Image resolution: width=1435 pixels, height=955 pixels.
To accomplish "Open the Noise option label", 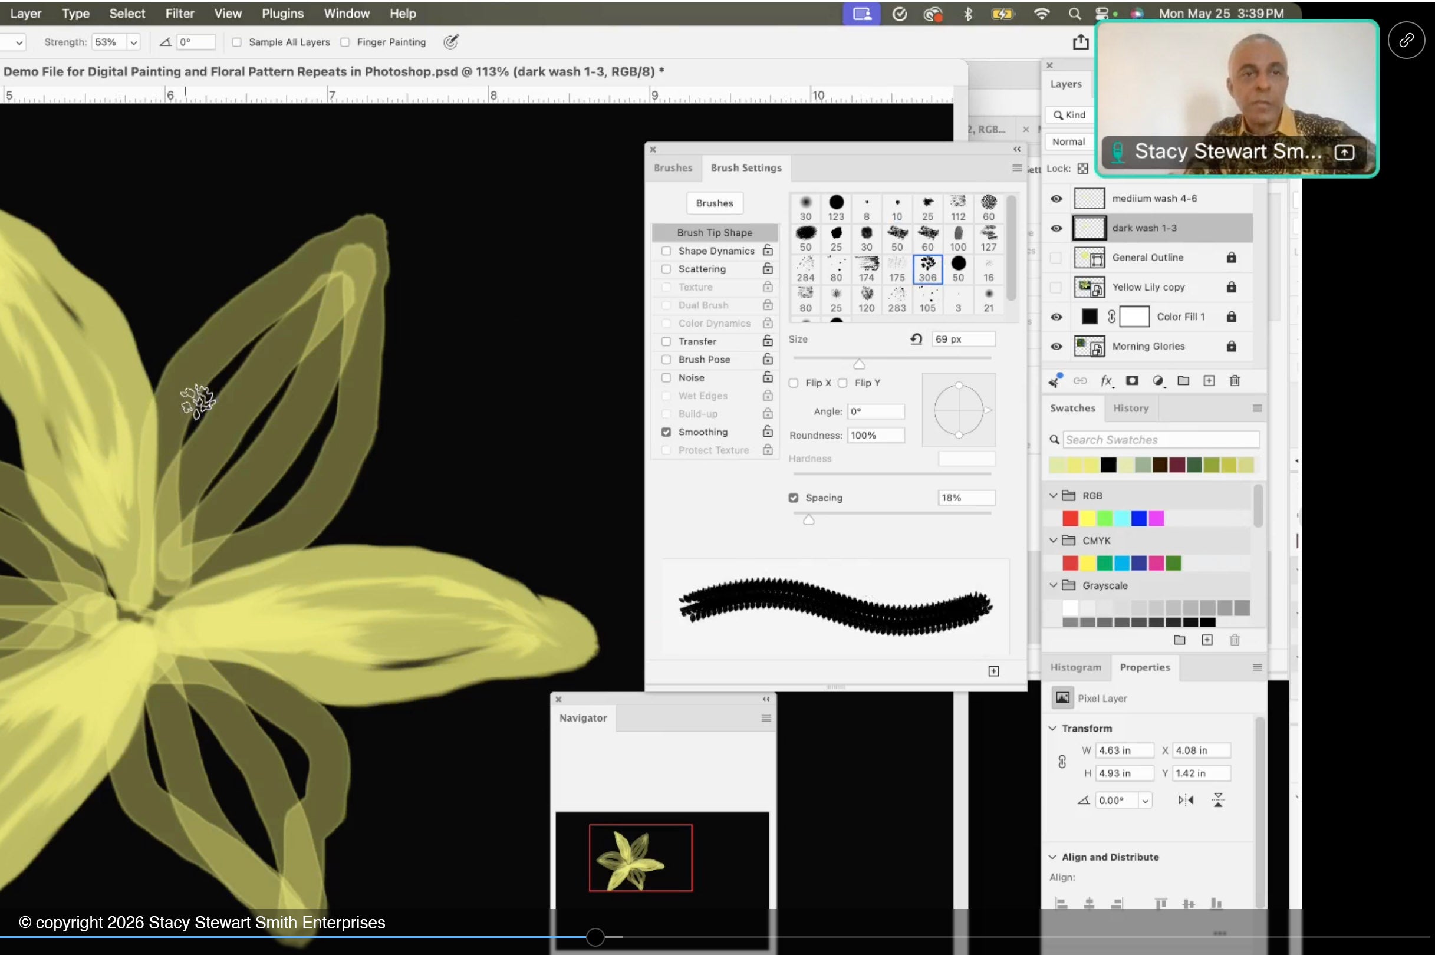I will [x=692, y=378].
